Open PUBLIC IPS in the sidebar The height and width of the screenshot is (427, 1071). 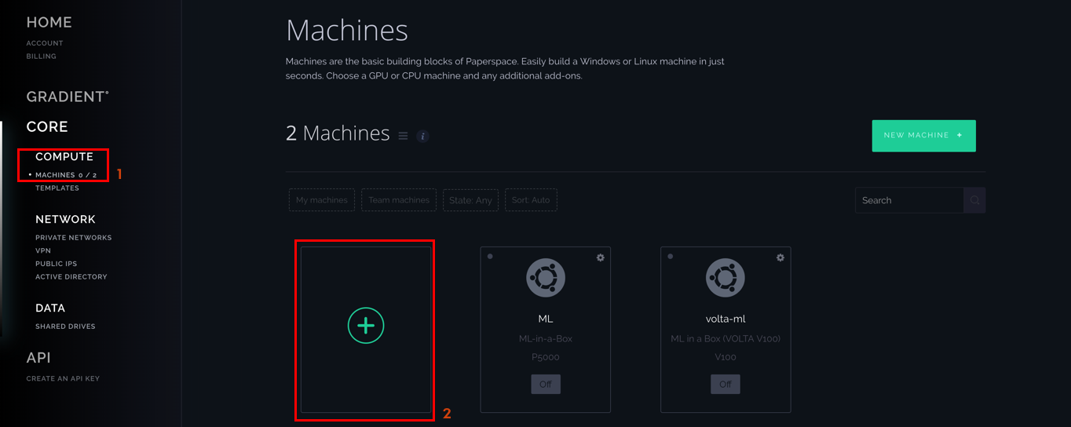[x=56, y=264]
